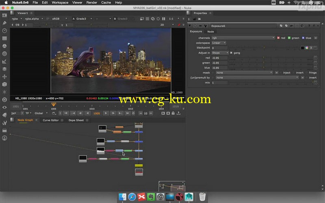Open the Draw tools (pen icon) in left toolbar

(x=4, y=23)
